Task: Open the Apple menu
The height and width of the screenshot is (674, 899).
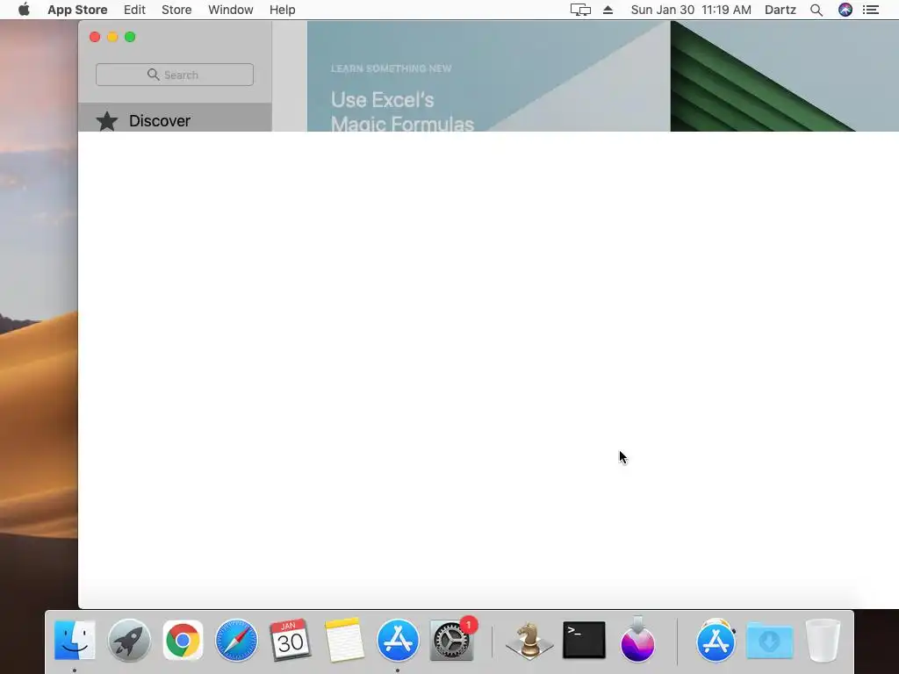Action: (x=24, y=10)
